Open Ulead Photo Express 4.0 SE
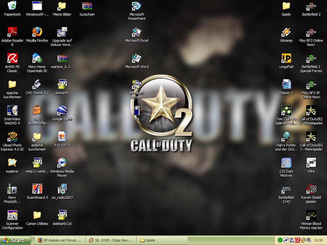327x245 pixels. pos(12,137)
